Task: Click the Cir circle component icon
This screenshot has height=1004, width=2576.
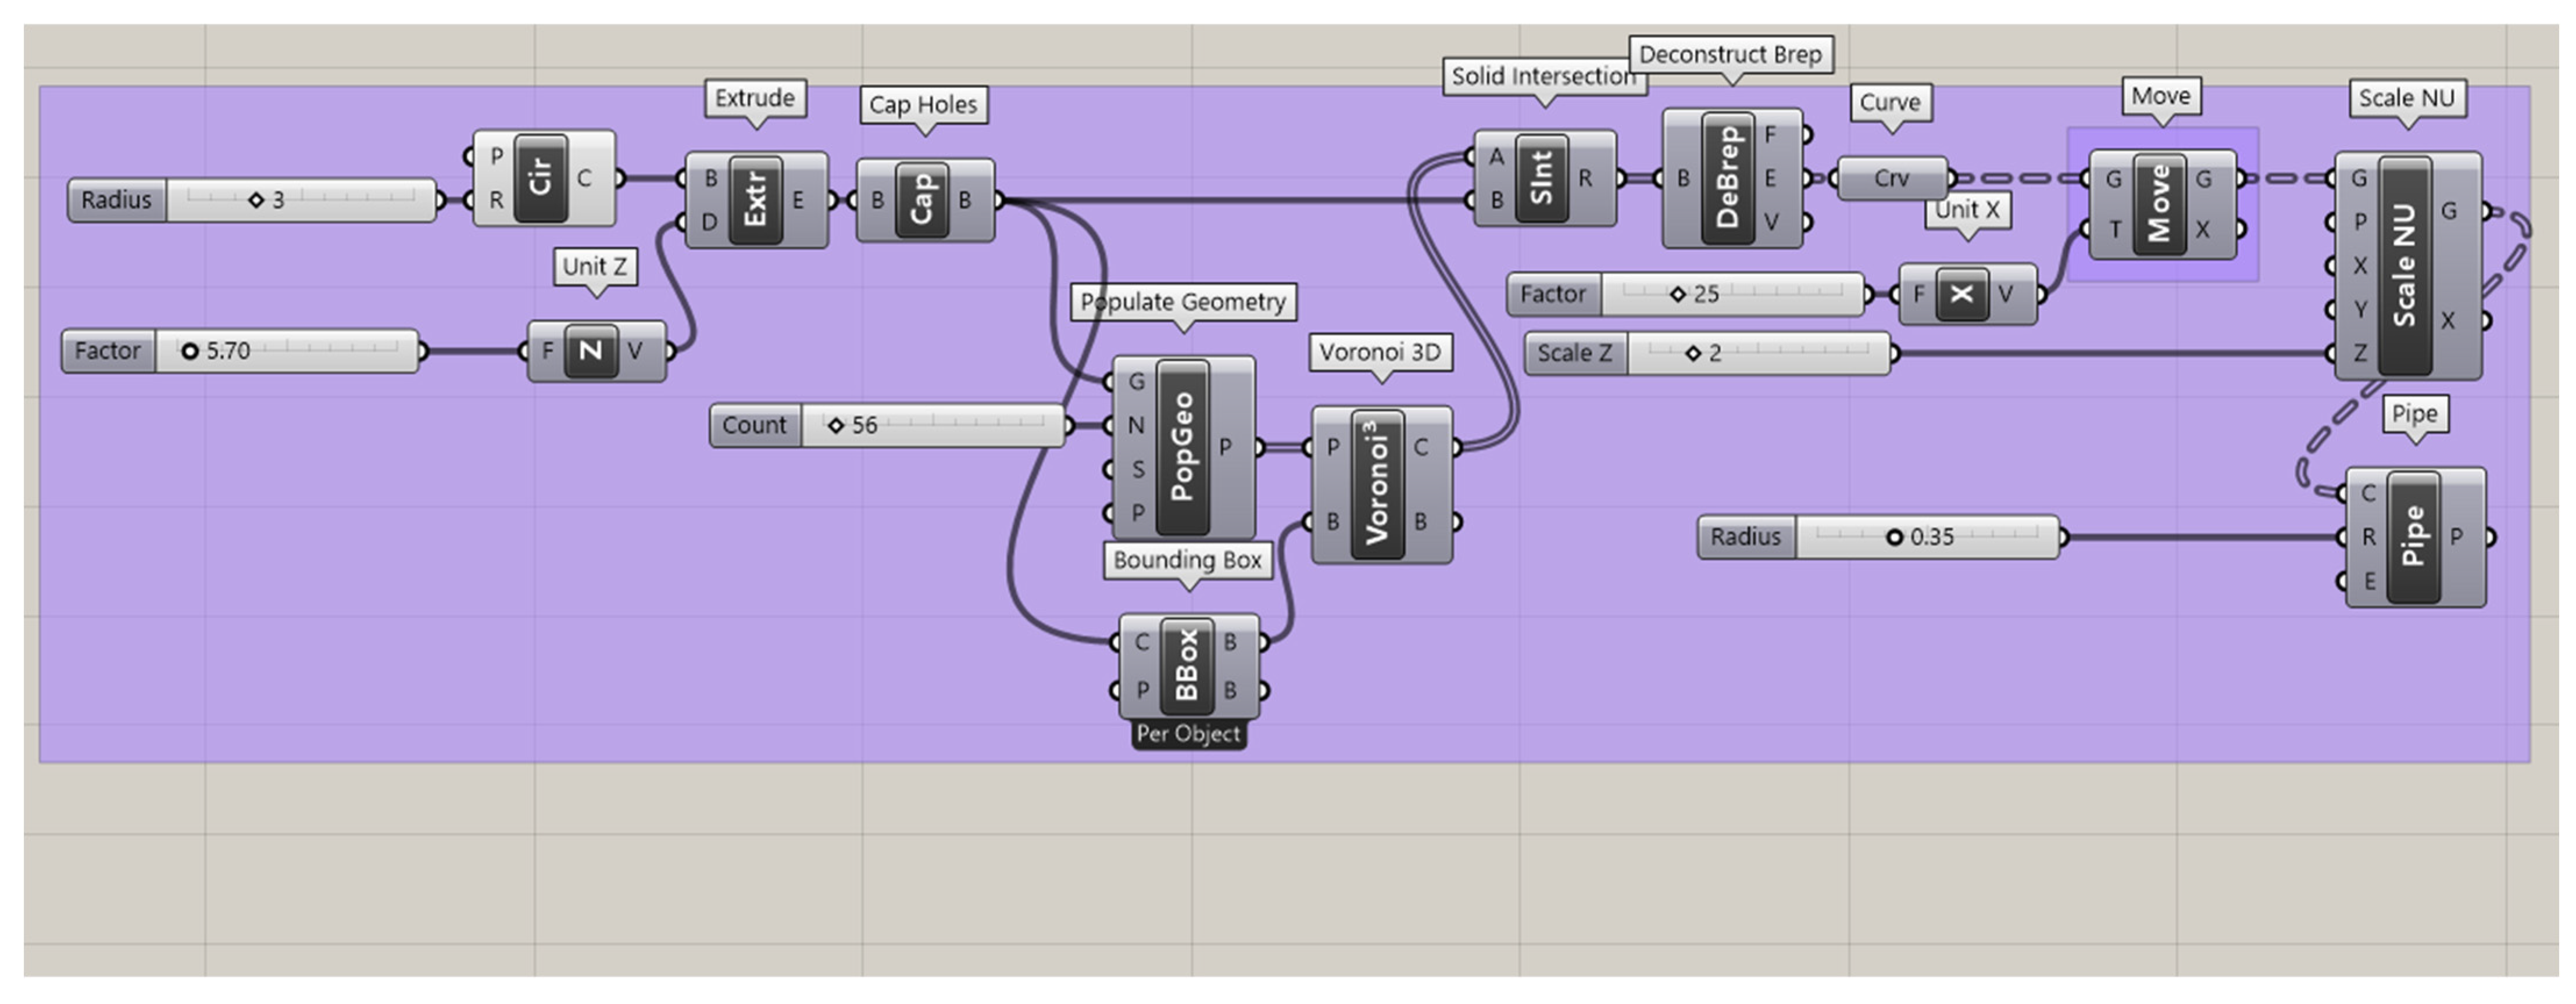Action: coord(540,179)
